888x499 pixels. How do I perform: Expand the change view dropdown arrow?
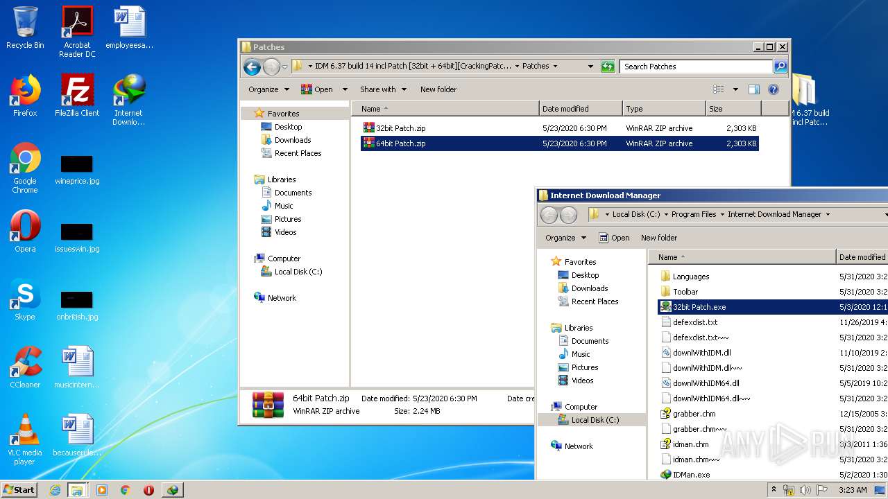pos(735,89)
